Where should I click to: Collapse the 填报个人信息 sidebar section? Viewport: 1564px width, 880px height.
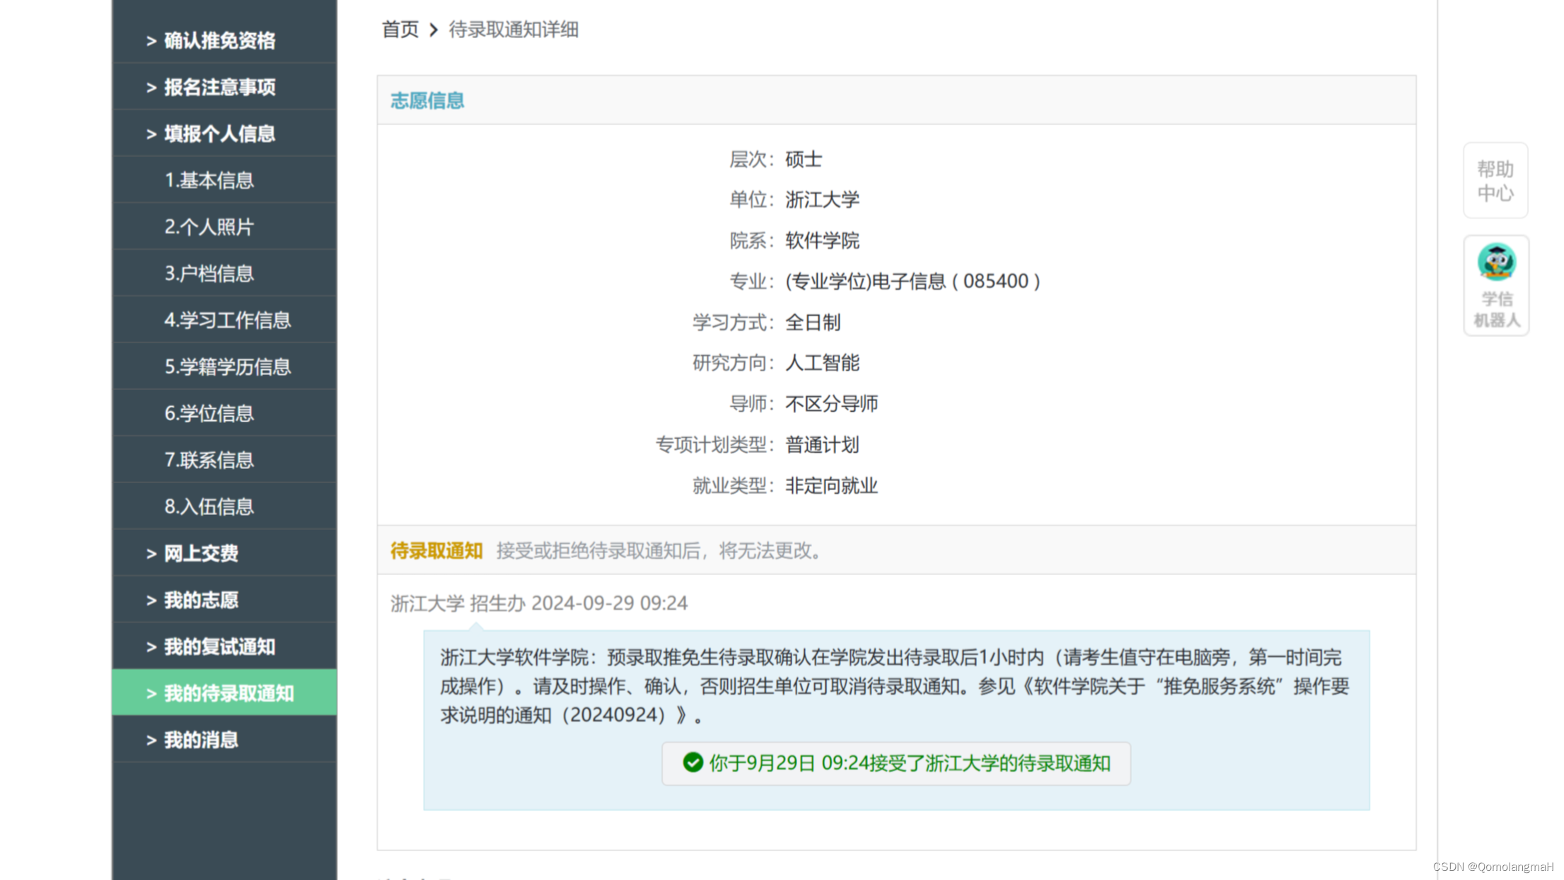pyautogui.click(x=224, y=134)
